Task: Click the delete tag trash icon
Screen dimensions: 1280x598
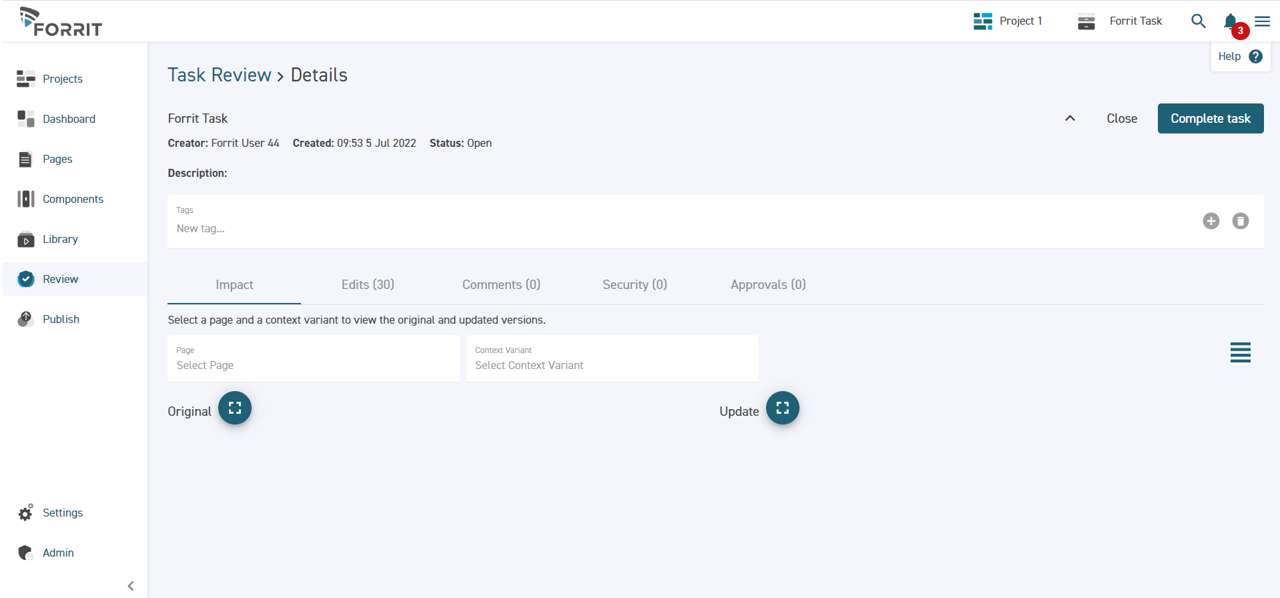Action: 1240,221
